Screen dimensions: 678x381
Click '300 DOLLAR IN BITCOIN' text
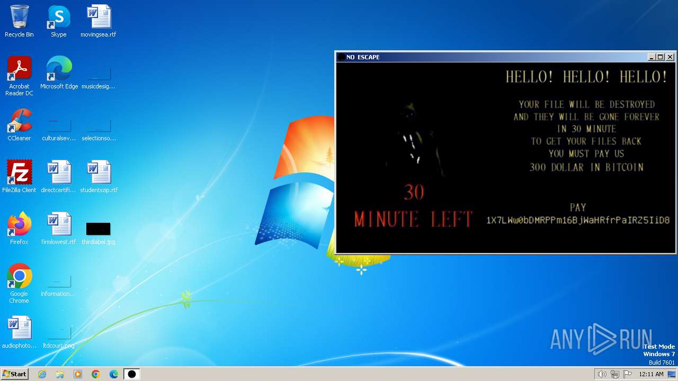[x=586, y=167]
